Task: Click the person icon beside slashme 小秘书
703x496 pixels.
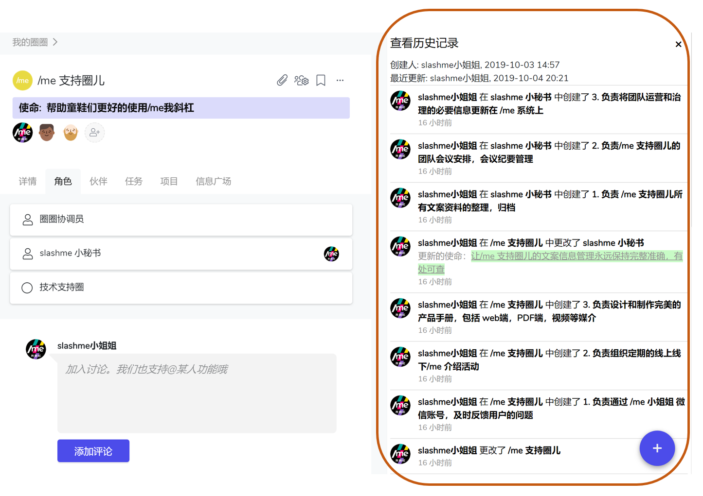Action: [28, 254]
